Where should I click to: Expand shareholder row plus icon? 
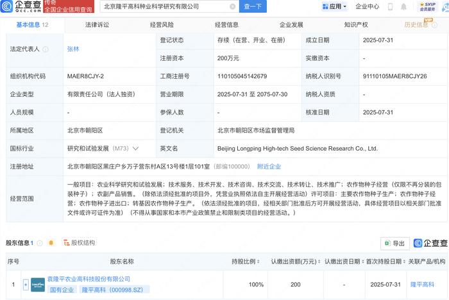[26, 285]
